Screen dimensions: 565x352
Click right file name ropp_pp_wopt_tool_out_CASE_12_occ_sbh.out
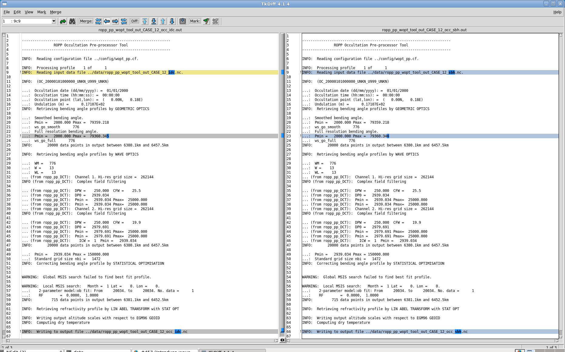424,30
